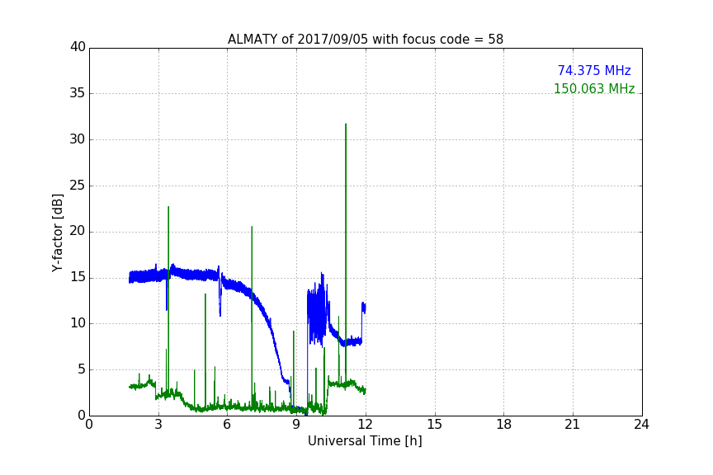Click the x-axis tick label 24

click(641, 425)
